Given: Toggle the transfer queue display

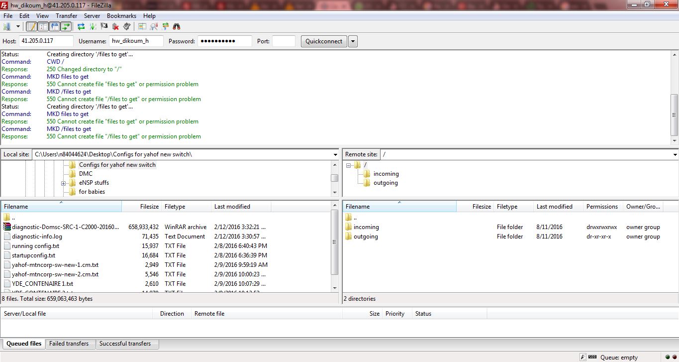Looking at the screenshot, I should (66, 26).
